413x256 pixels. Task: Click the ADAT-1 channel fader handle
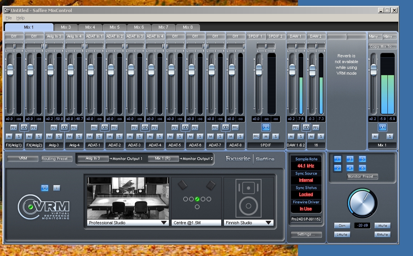91,70
